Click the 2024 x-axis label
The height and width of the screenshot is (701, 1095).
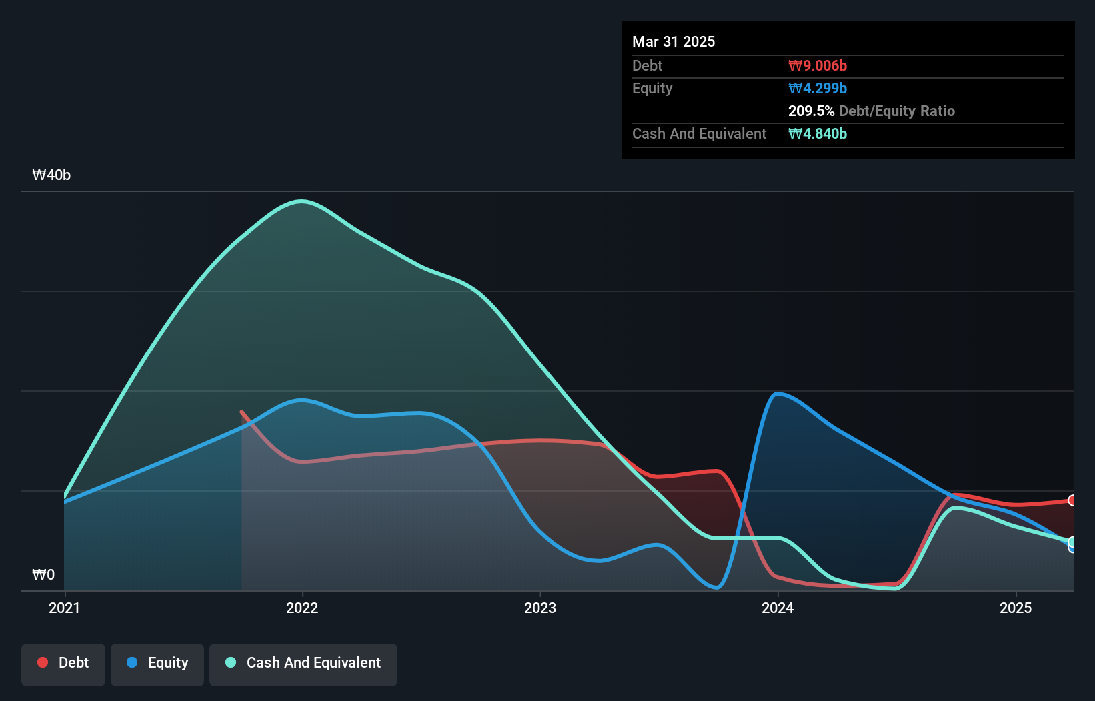tap(778, 608)
